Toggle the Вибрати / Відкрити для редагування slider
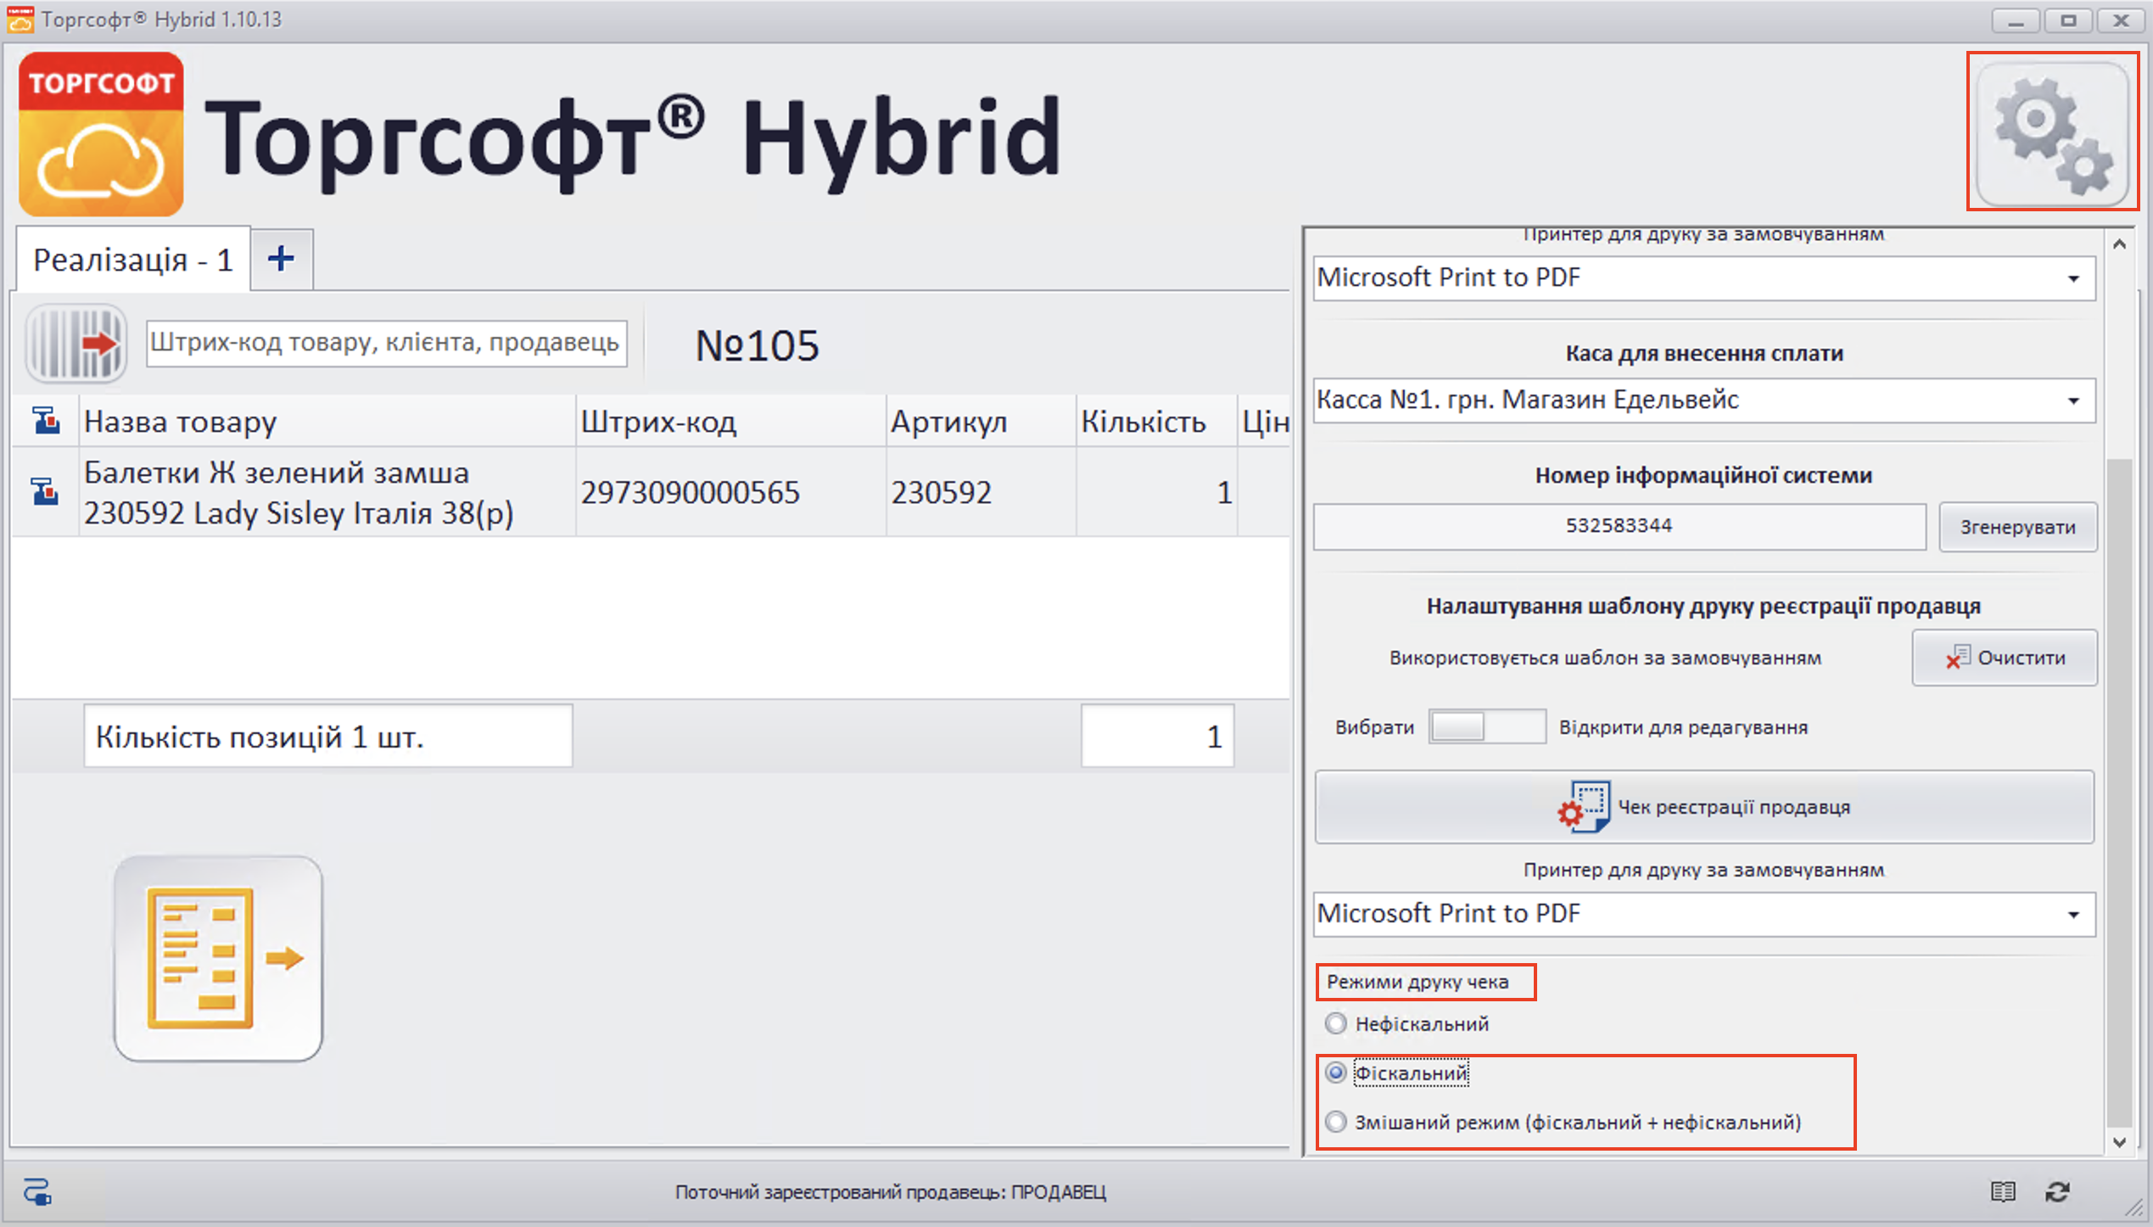The image size is (2153, 1227). pos(1486,727)
